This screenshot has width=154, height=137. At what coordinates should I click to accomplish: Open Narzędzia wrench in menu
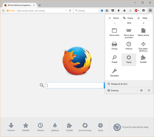(x=115, y=73)
